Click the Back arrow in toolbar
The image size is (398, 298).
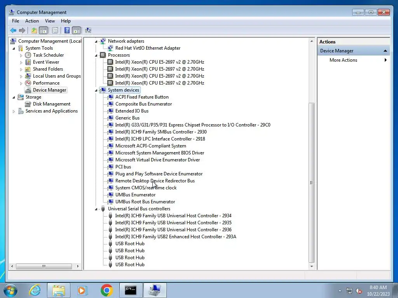13,30
